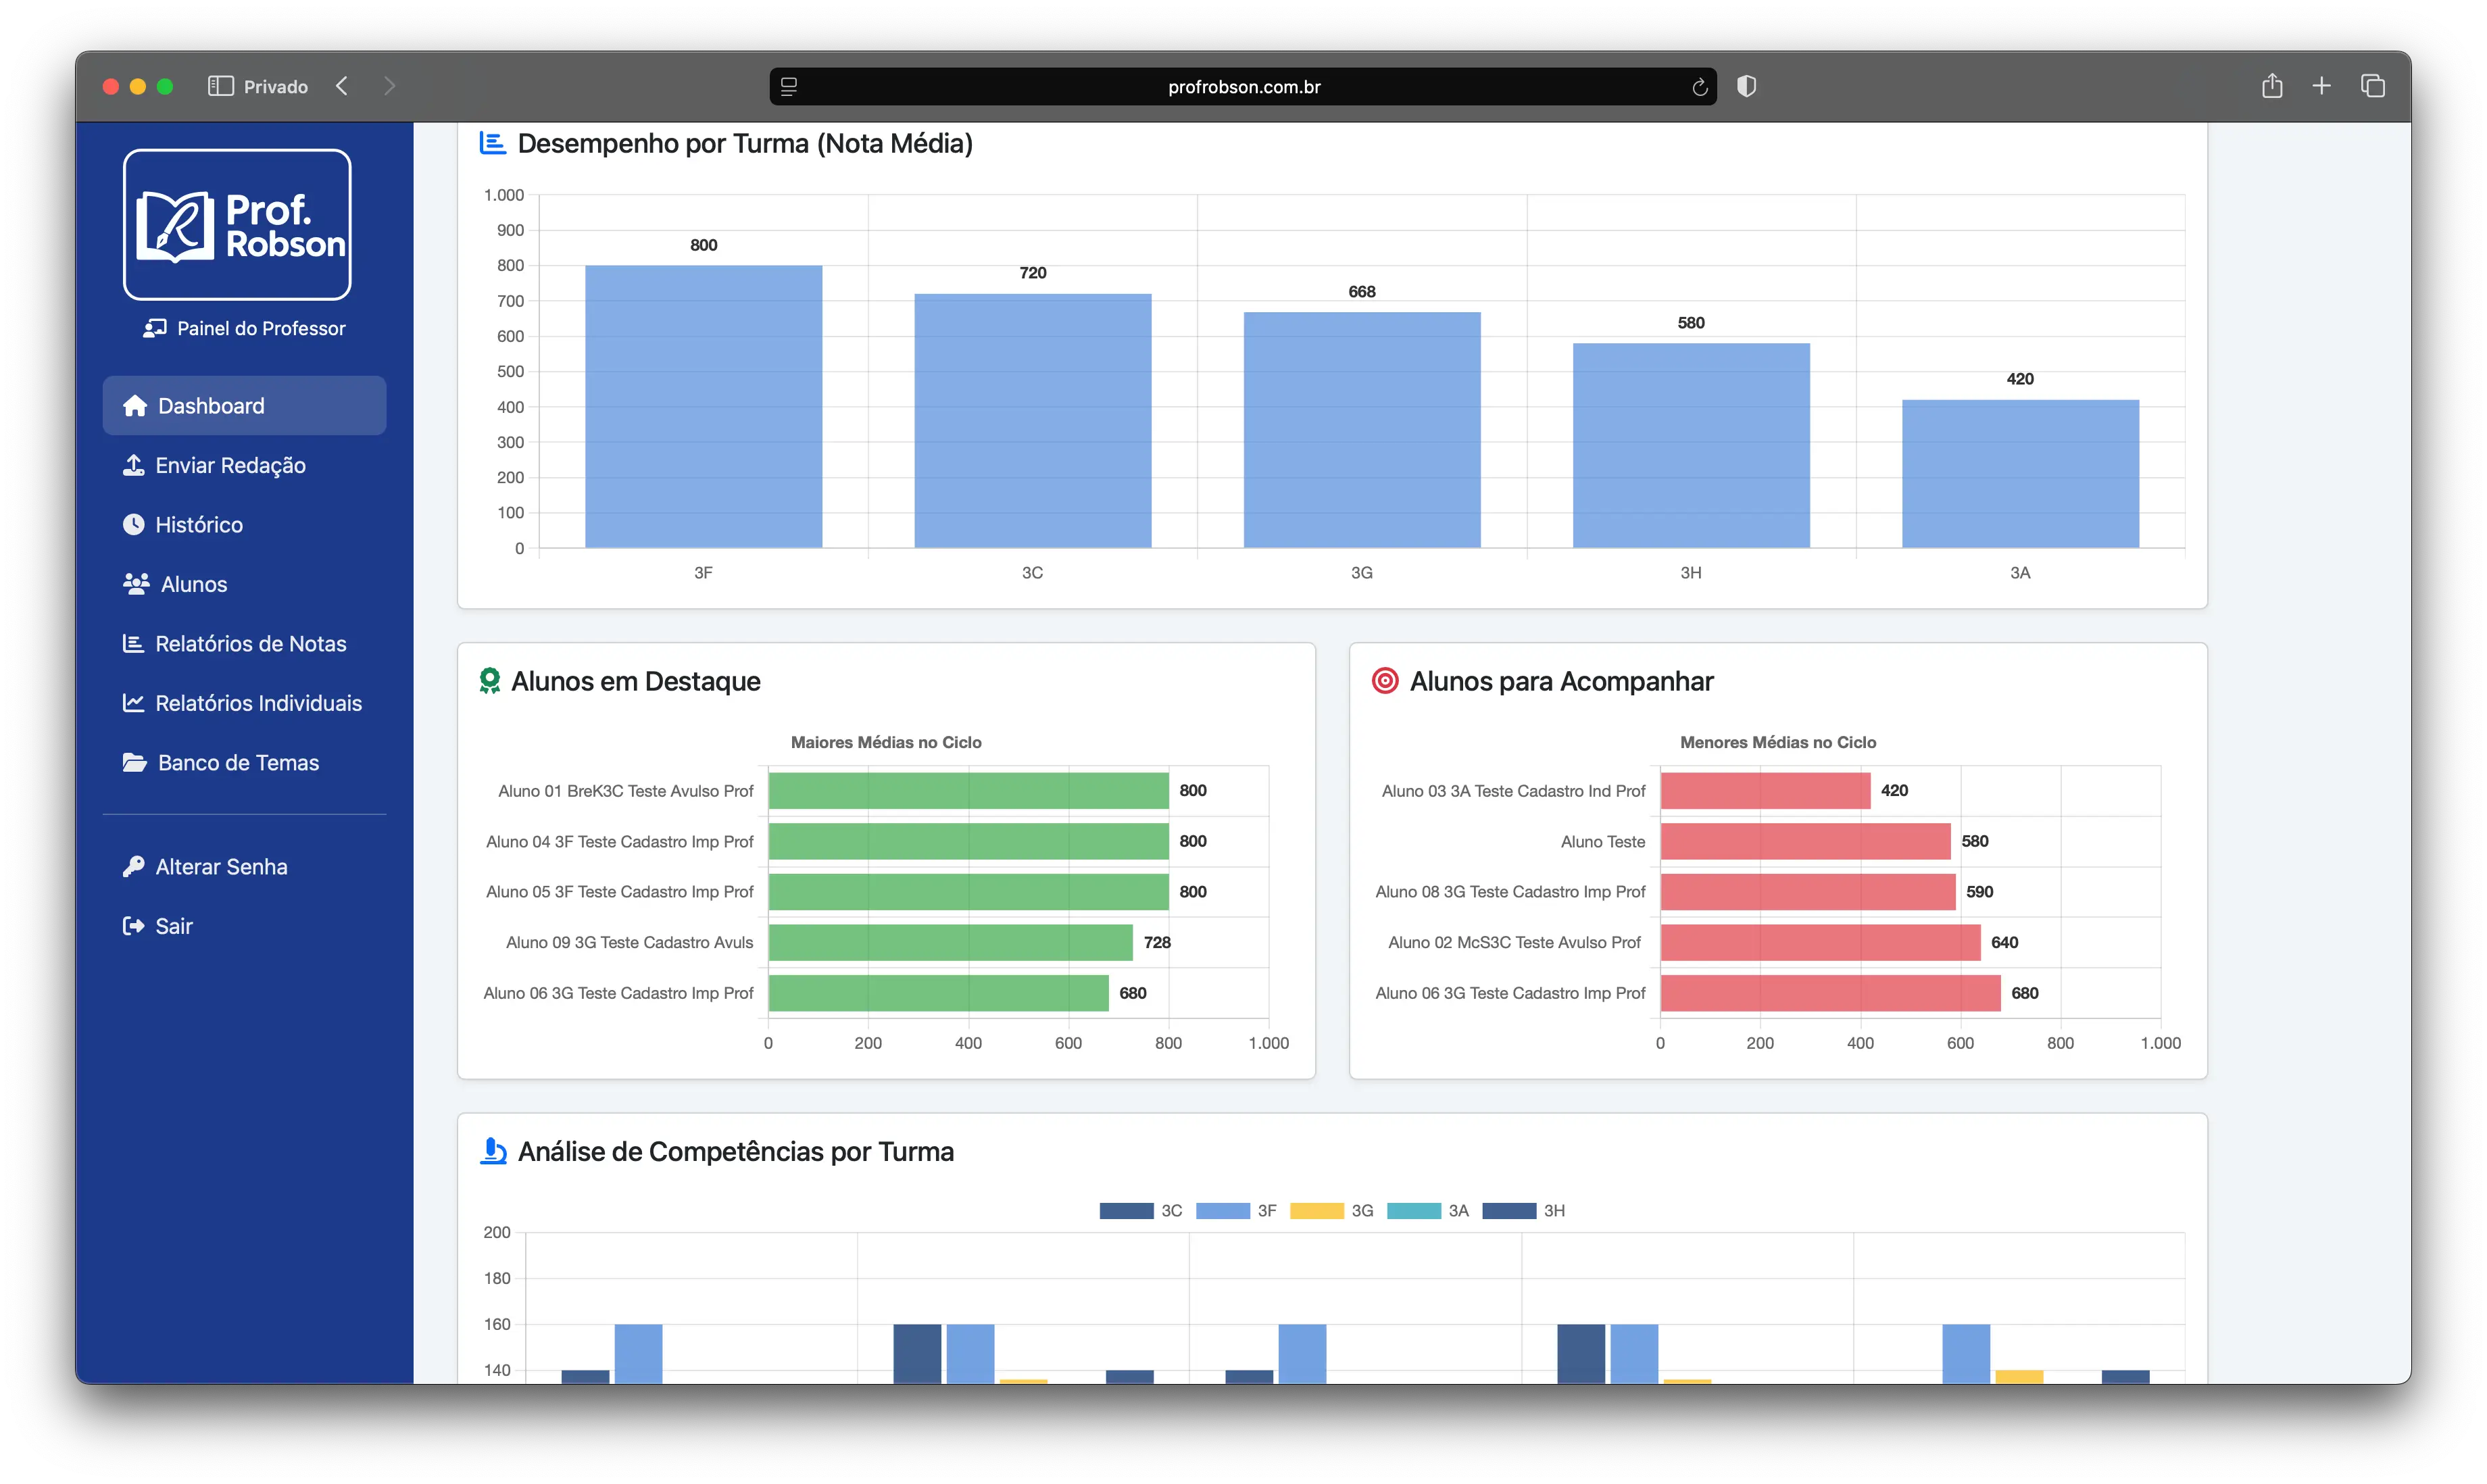The height and width of the screenshot is (1484, 2487).
Task: Click the Prof. Robson logo
Action: tap(237, 225)
